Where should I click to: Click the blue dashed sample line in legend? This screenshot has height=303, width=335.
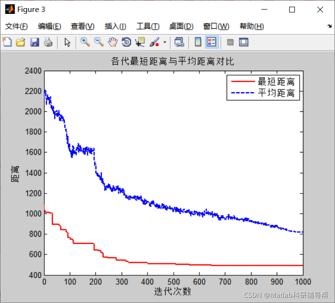tap(243, 93)
